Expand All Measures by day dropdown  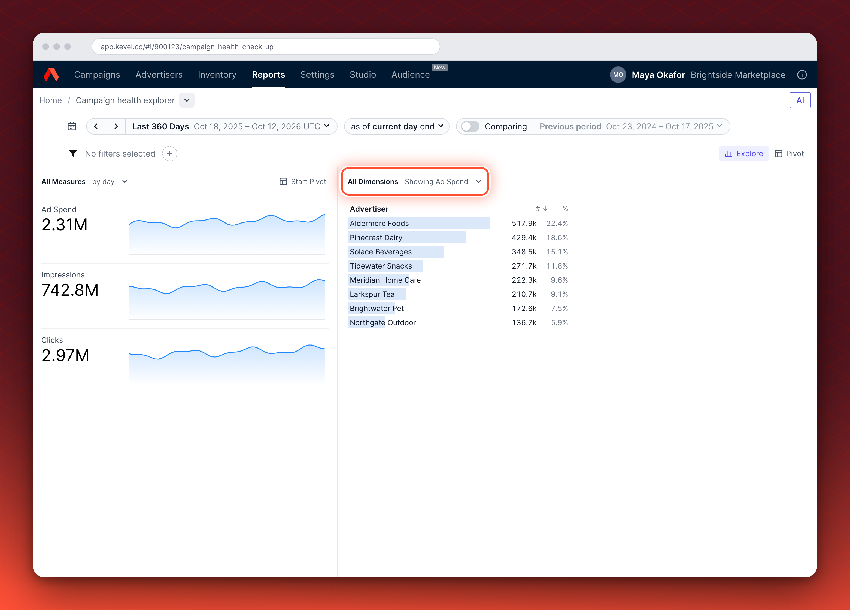85,182
